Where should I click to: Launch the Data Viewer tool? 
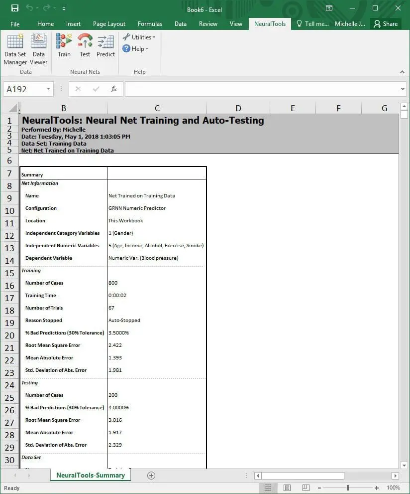38,49
